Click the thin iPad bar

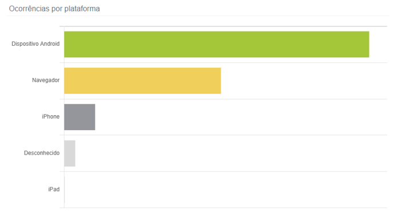(x=65, y=190)
